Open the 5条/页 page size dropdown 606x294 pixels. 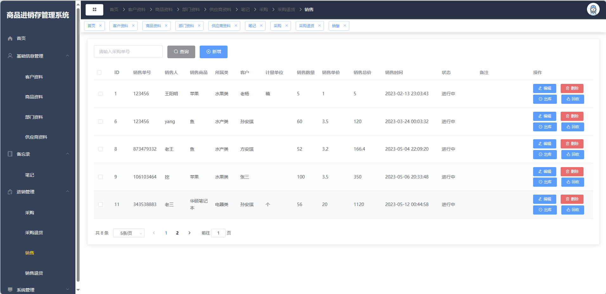[x=129, y=233]
